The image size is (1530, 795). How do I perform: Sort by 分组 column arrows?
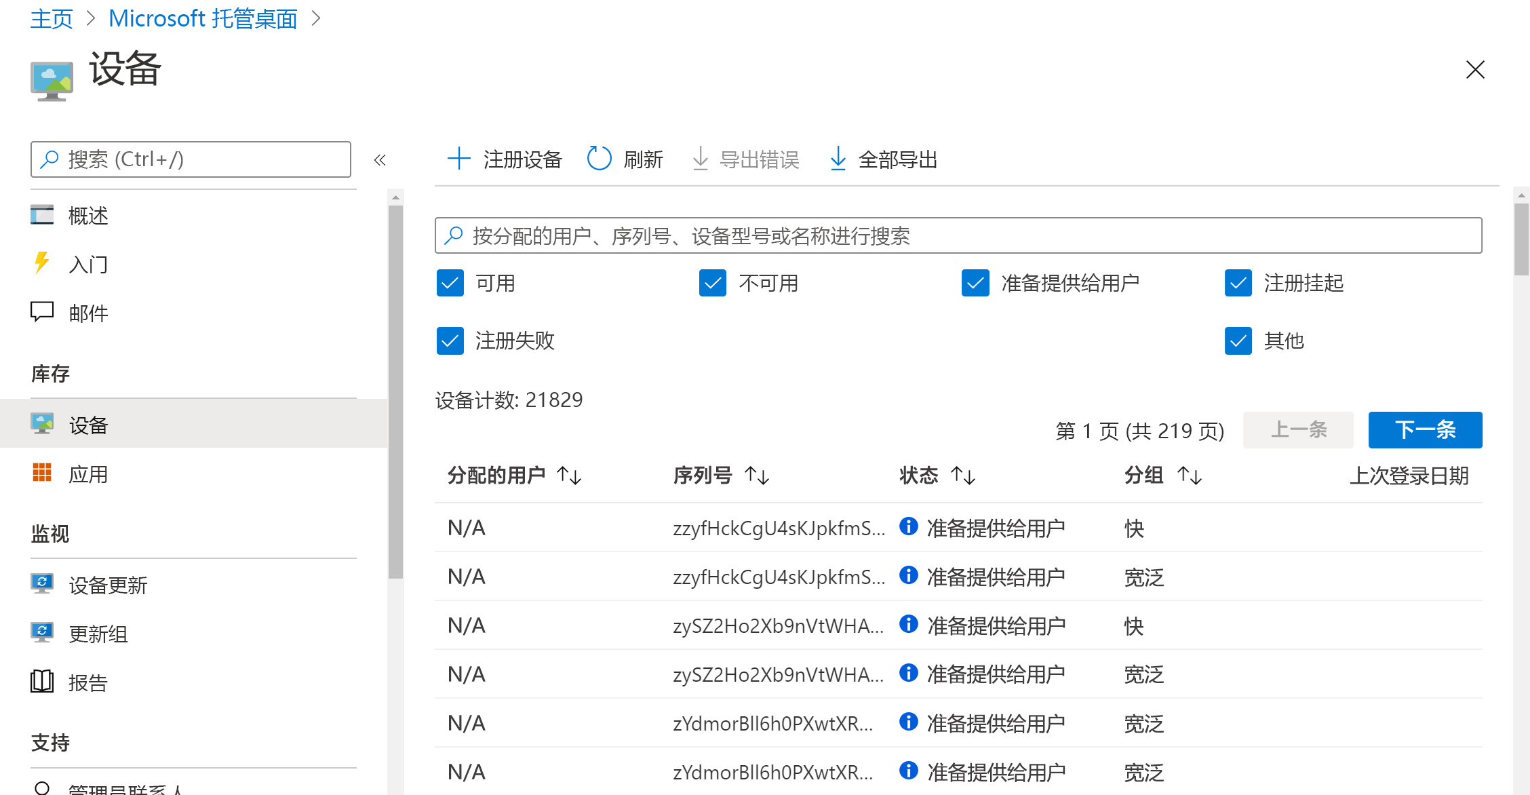coord(1190,476)
